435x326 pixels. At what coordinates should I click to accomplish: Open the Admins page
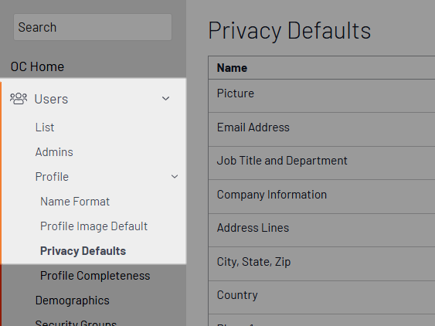[54, 152]
